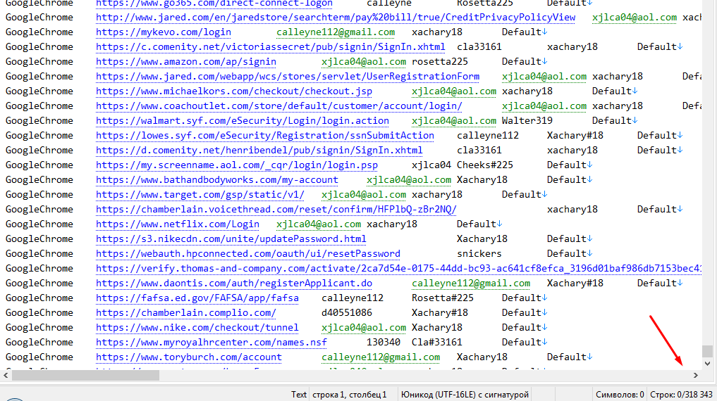Open the c.comenity.net victoriassecret link
The width and height of the screenshot is (717, 401).
270,47
